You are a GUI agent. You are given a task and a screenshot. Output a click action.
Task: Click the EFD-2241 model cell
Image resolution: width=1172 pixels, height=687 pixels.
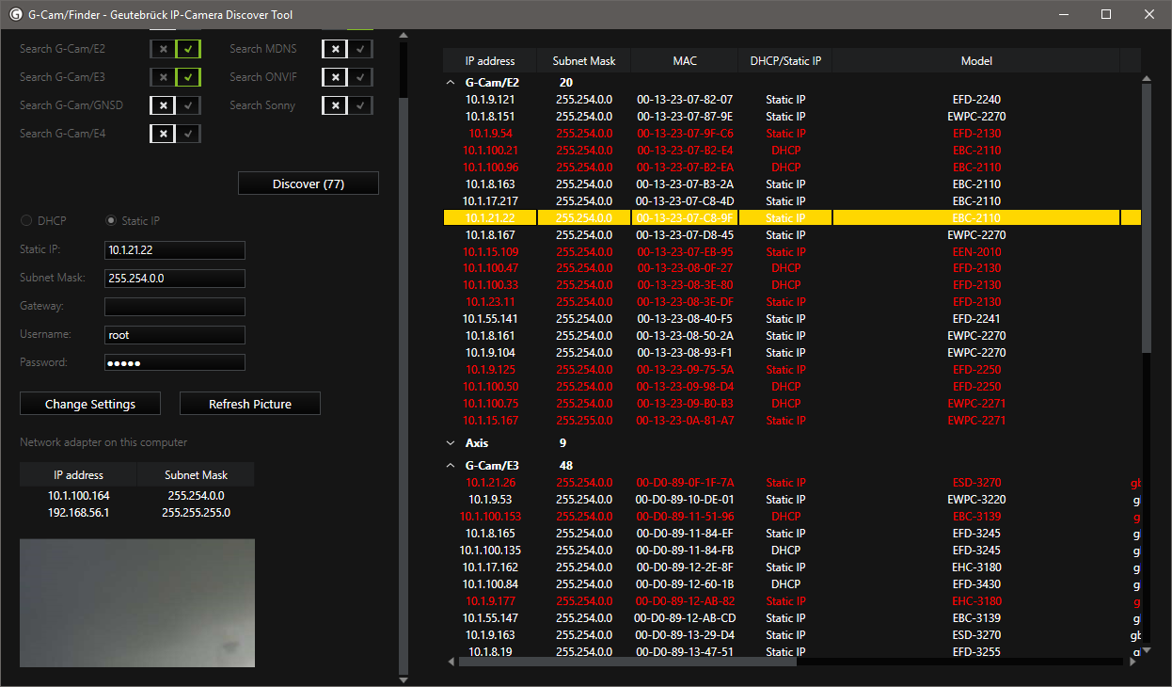(976, 319)
